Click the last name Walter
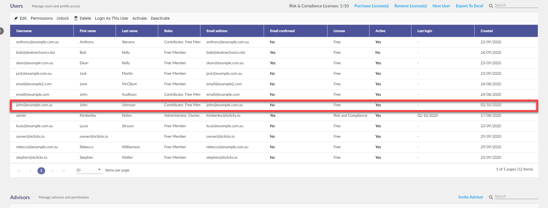The image size is (548, 208). tap(127, 157)
